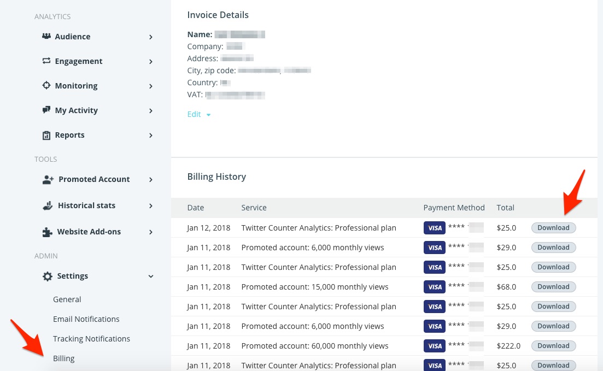Viewport: 603px width, 371px height.
Task: Click the Reports clipboard icon
Action: (x=46, y=135)
